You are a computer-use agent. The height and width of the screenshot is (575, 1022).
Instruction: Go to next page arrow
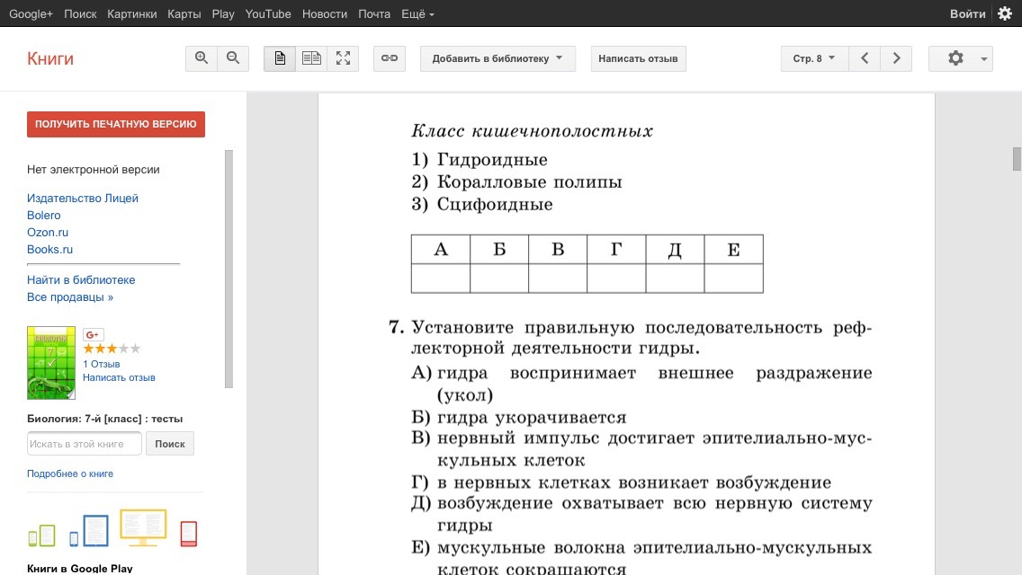[896, 58]
